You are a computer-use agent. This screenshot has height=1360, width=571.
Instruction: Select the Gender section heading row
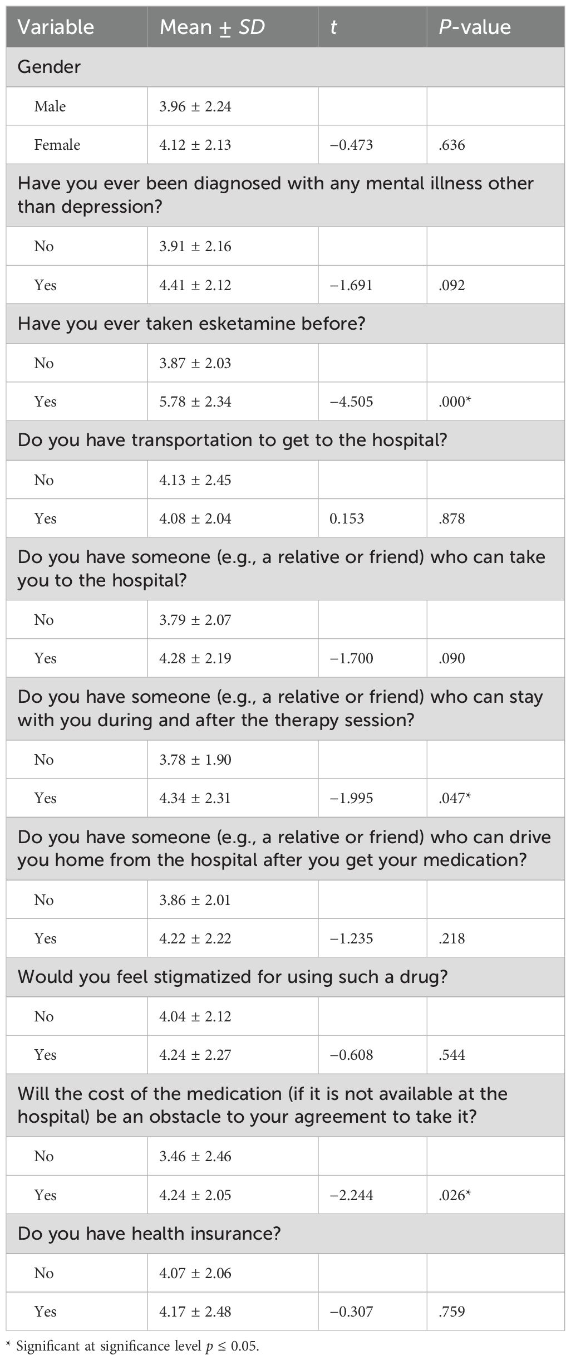[49, 67]
